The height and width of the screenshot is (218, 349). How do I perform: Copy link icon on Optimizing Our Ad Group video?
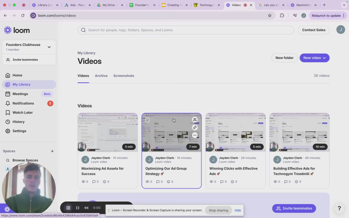pos(195,127)
